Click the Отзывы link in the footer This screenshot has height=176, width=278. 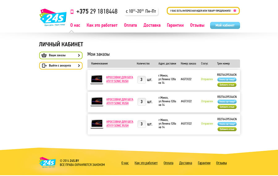point(221,163)
